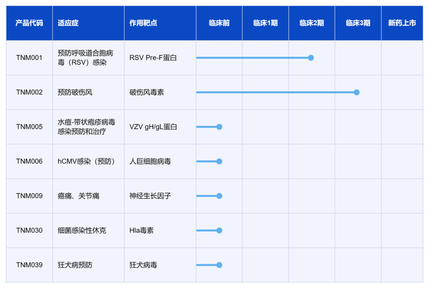Click the 临床2期 column header

pyautogui.click(x=311, y=23)
